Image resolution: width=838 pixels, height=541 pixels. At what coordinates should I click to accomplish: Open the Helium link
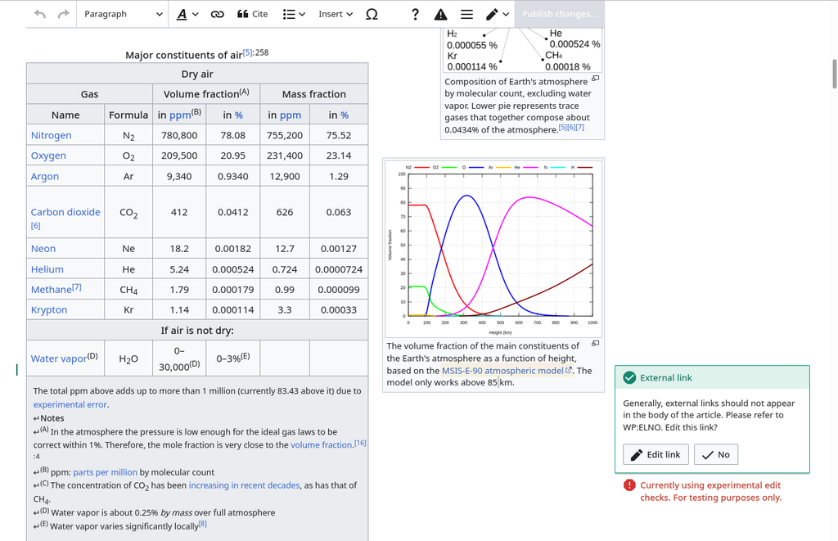coord(47,269)
